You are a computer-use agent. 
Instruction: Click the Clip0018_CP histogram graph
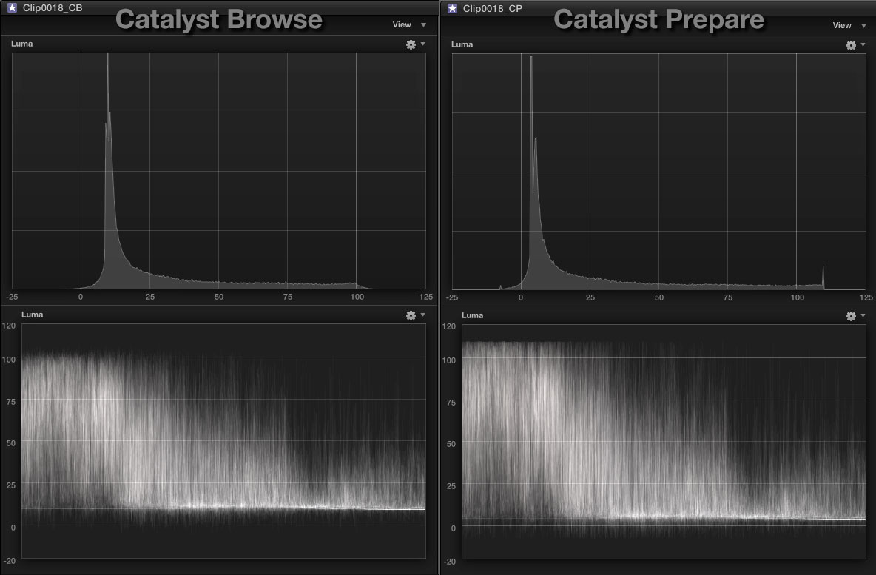(x=658, y=172)
